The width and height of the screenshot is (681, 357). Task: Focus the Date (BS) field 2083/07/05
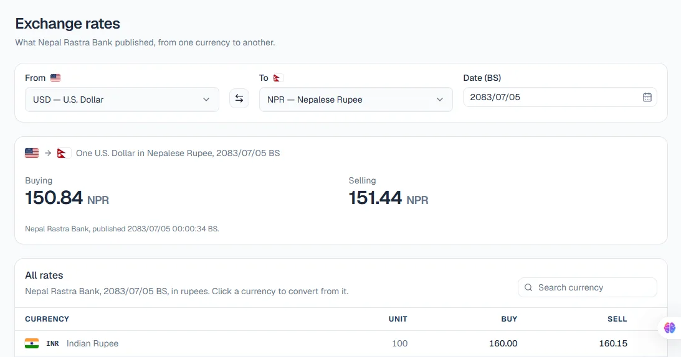tap(560, 97)
